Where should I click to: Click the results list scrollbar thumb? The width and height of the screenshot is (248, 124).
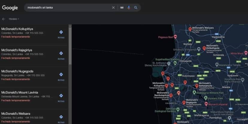70,46
